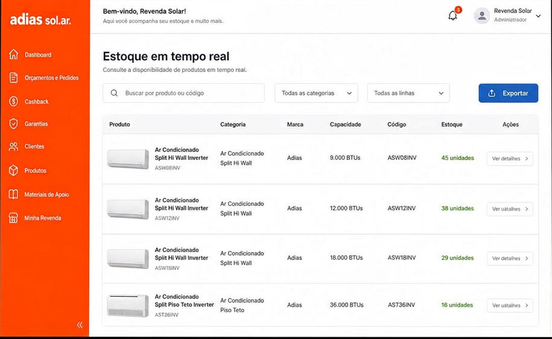Screen dimensions: 552x339
Task: Click the ASW12INV code cell
Action: click(401, 208)
